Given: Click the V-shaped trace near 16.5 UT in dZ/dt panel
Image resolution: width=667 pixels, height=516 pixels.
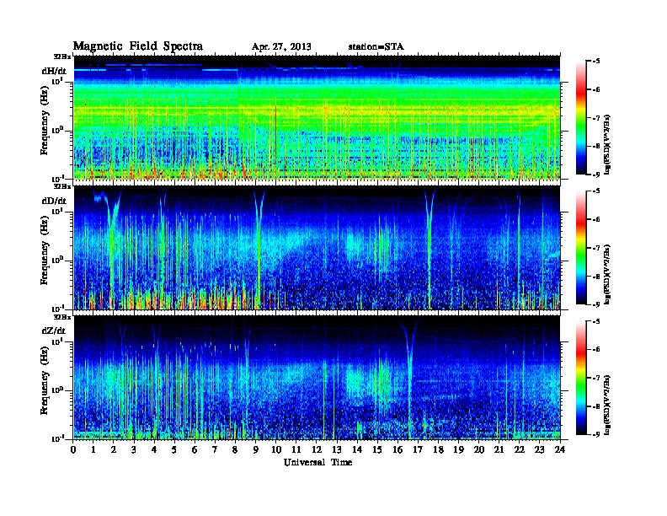Looking at the screenshot, I should (x=409, y=379).
